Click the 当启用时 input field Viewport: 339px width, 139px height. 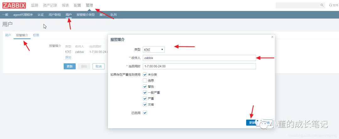tap(199, 66)
